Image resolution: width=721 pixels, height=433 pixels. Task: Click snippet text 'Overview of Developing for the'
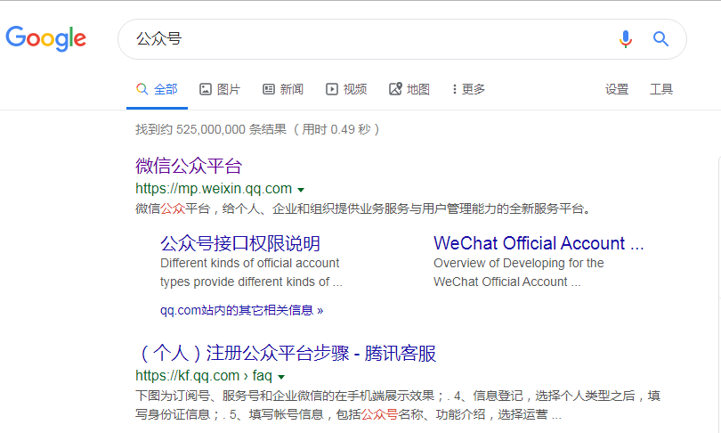click(519, 263)
